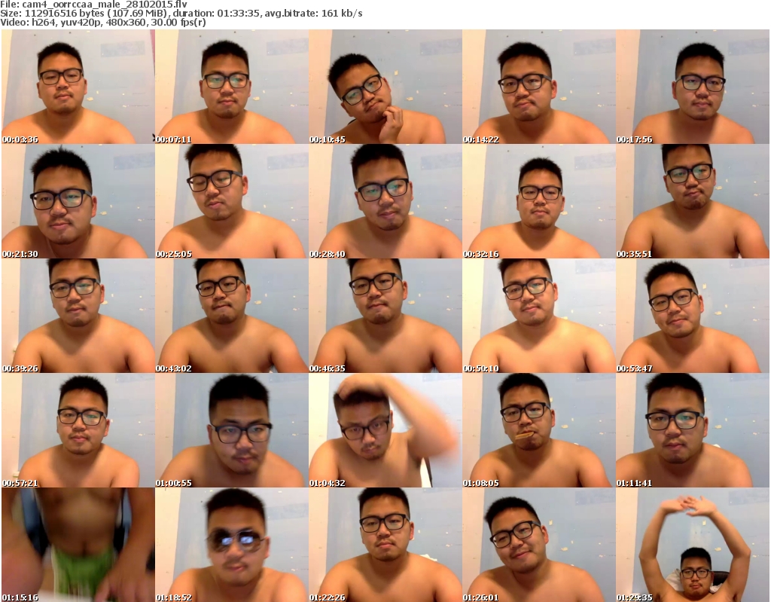Select the frame at 00:10:45
The height and width of the screenshot is (602, 771).
[x=385, y=87]
